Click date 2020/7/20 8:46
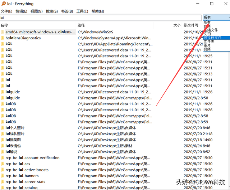The image size is (230, 190). coord(197,128)
